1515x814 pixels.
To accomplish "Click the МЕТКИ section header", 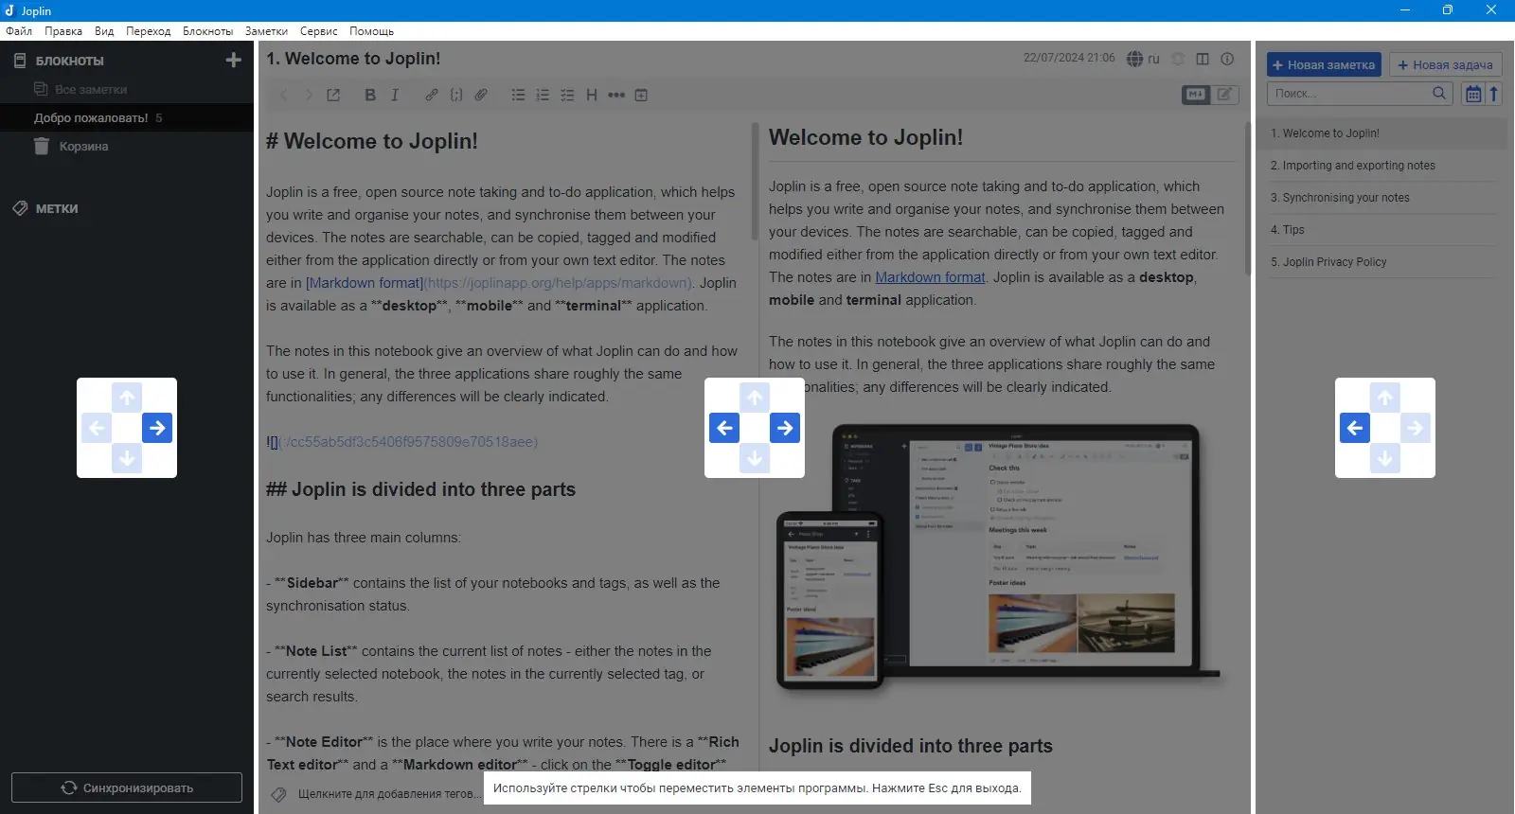I will [57, 209].
